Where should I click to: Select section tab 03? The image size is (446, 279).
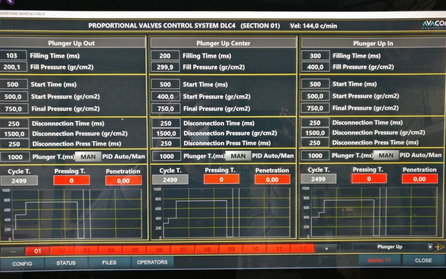[86, 250]
